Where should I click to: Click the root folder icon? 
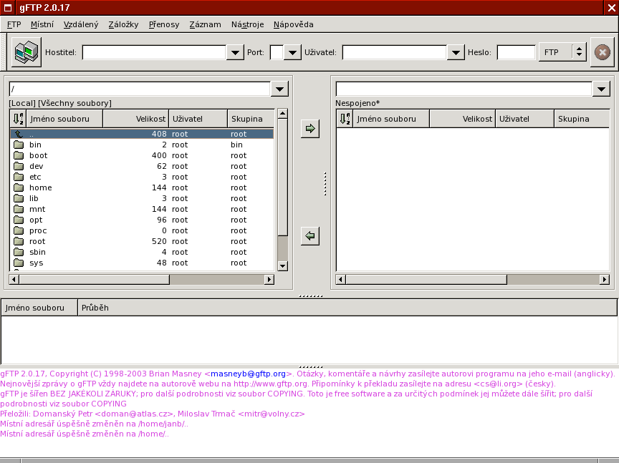19,241
